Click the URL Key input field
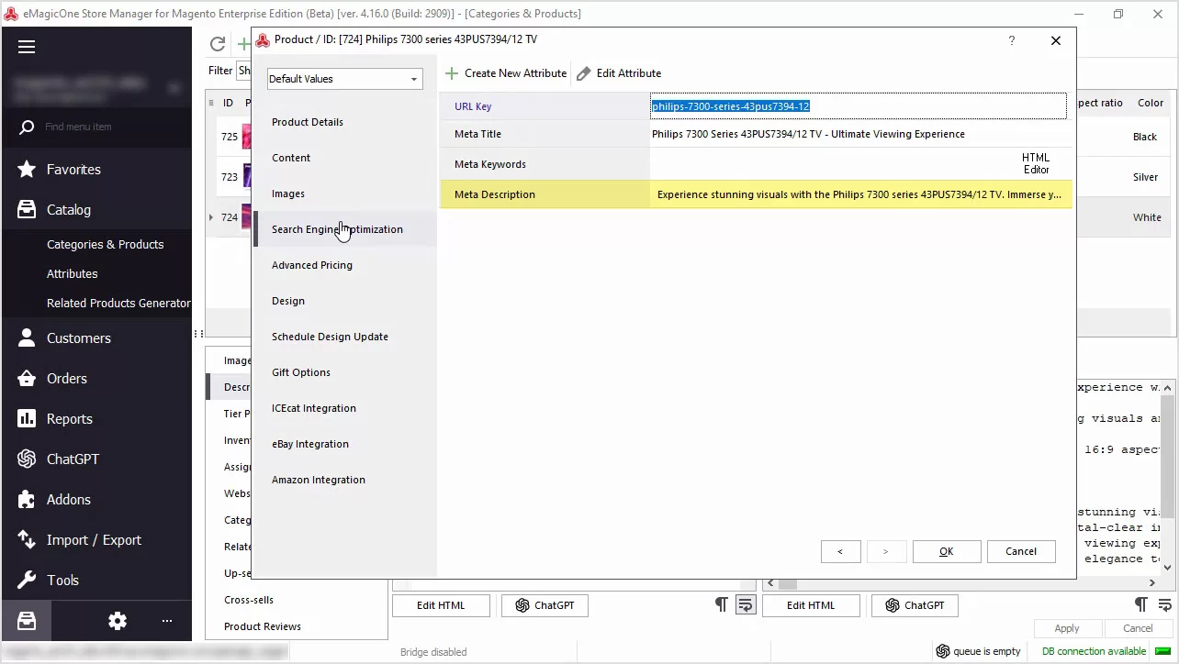Viewport: 1179px width, 664px height. (x=859, y=106)
